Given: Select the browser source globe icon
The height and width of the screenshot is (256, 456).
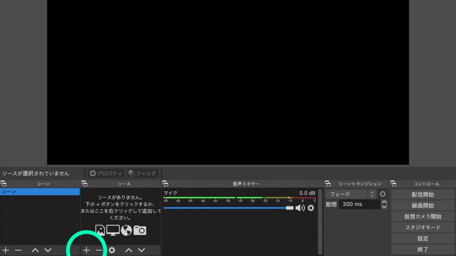Looking at the screenshot, I should 126,230.
